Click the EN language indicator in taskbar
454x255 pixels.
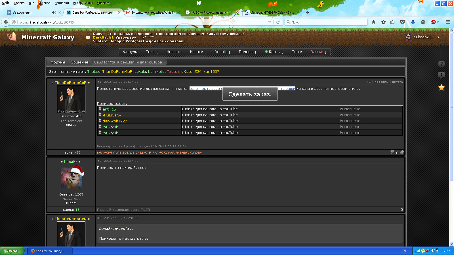click(x=404, y=251)
